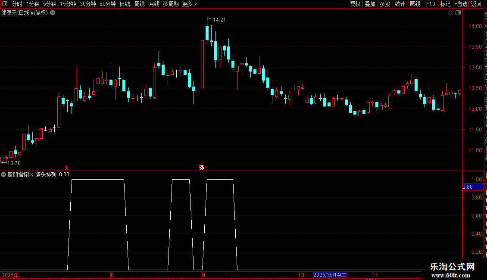This screenshot has height=280, width=487.
Task: Click the 11.50 price axis label
Action: point(475,130)
